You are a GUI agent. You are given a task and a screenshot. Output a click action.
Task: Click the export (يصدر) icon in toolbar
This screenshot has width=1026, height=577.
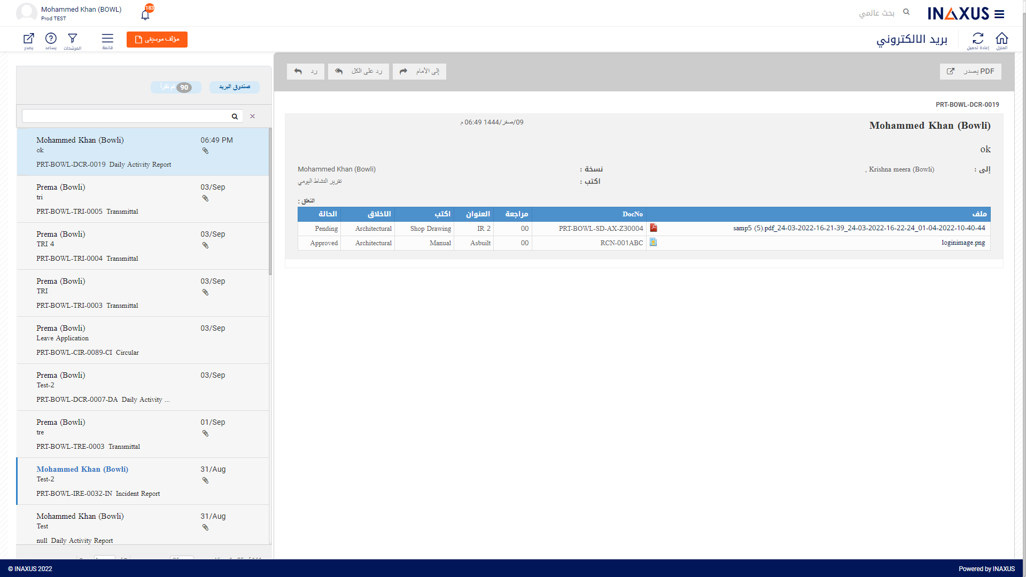click(x=28, y=40)
